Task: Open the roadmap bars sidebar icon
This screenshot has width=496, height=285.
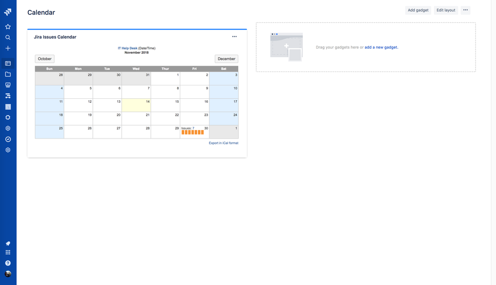Action: [8, 96]
